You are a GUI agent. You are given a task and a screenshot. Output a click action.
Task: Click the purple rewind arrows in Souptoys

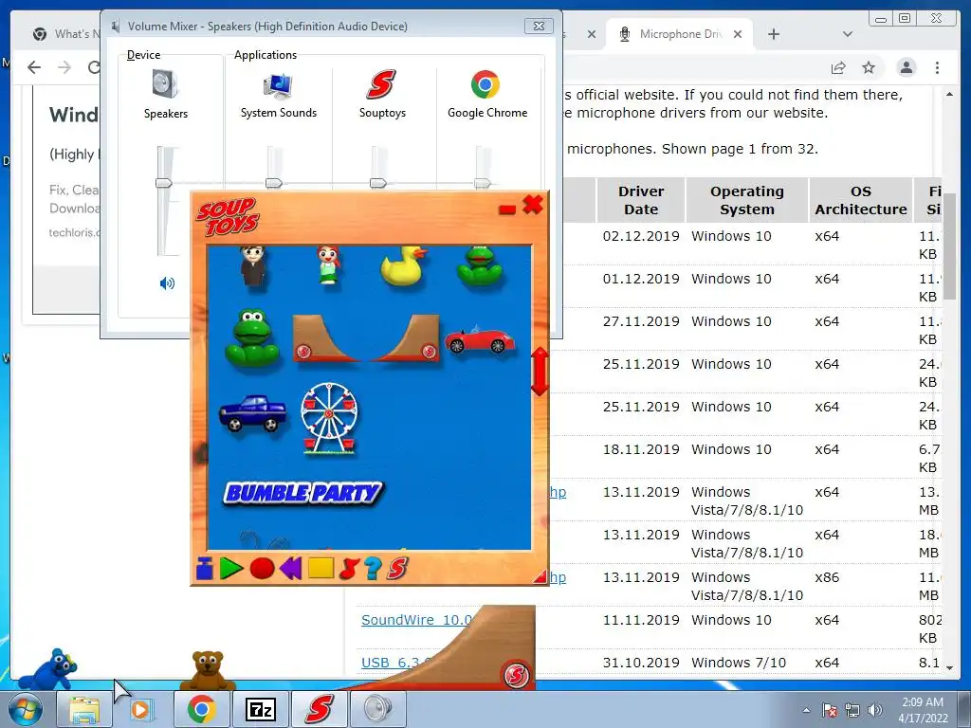tap(290, 569)
